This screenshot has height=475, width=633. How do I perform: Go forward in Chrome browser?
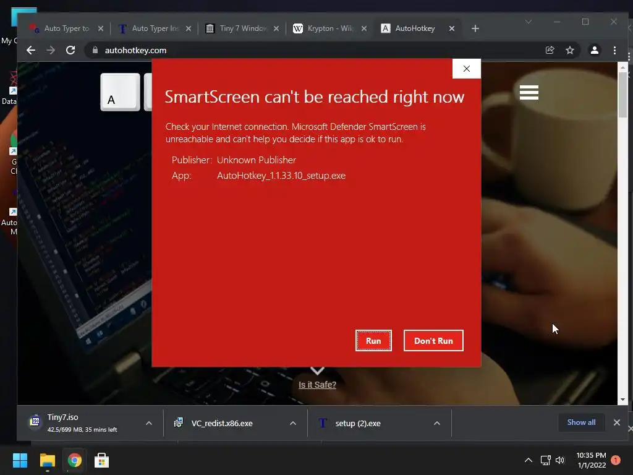(x=51, y=50)
